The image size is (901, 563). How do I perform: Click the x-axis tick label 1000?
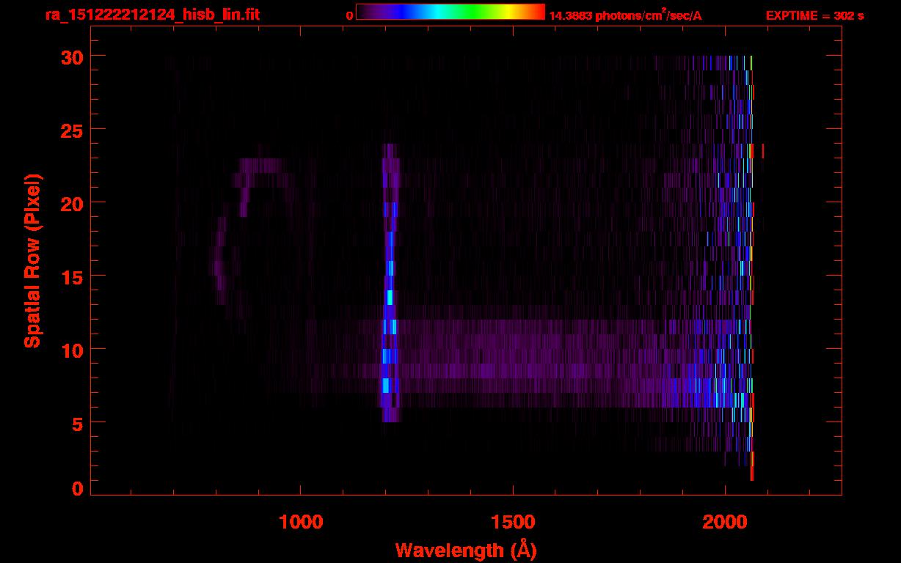click(301, 522)
